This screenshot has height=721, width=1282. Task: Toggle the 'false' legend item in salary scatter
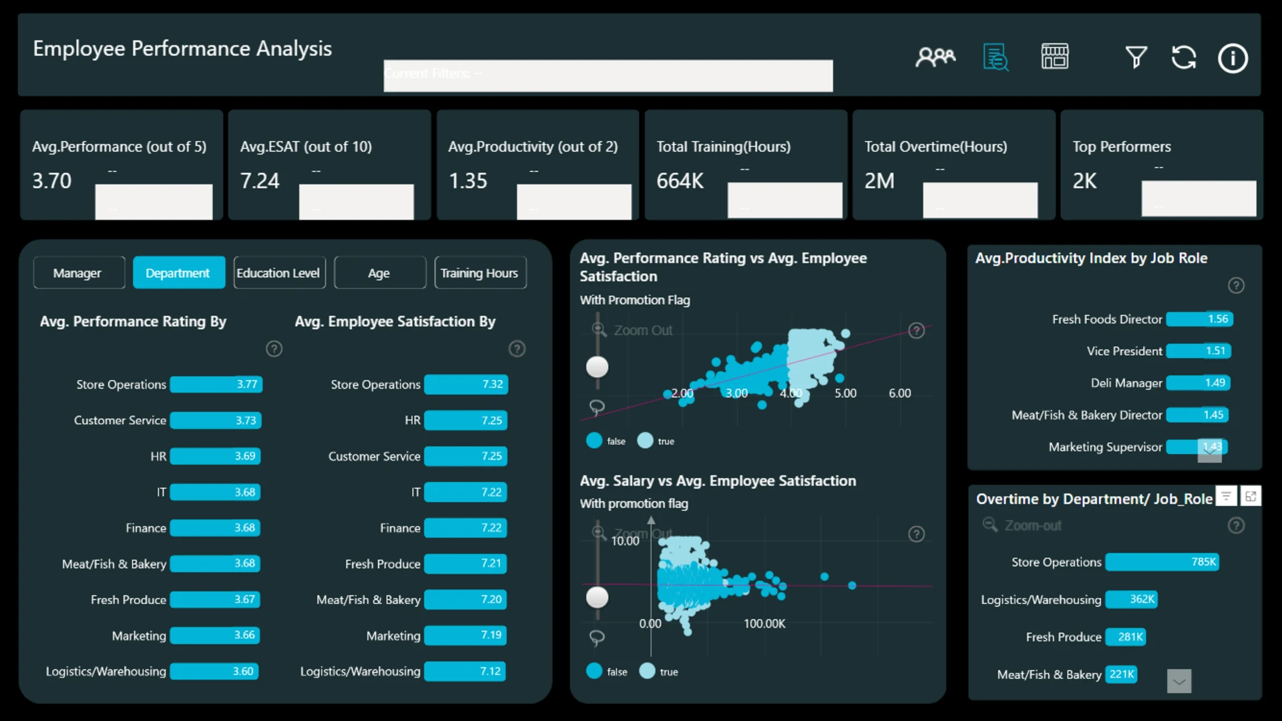pos(607,671)
